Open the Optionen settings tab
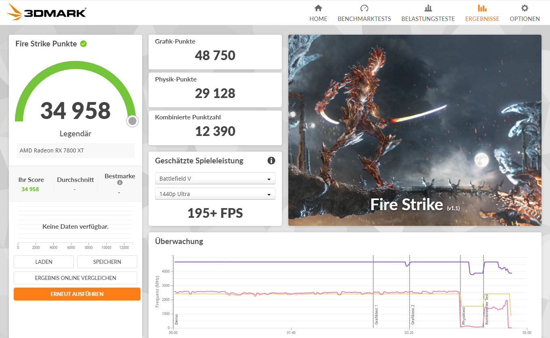The height and width of the screenshot is (338, 550). click(x=525, y=13)
